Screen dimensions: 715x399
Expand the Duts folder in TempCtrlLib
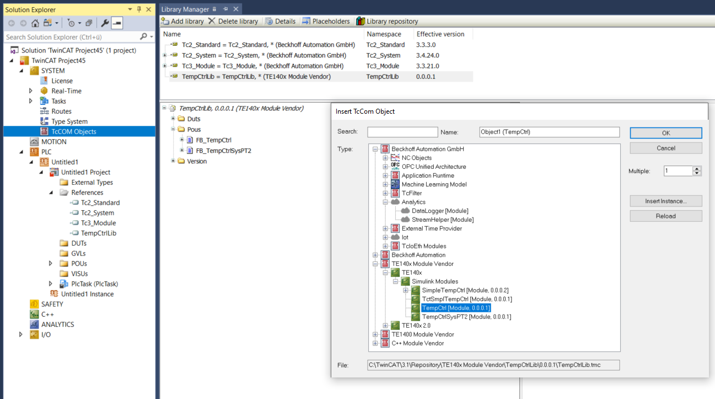[x=173, y=119]
